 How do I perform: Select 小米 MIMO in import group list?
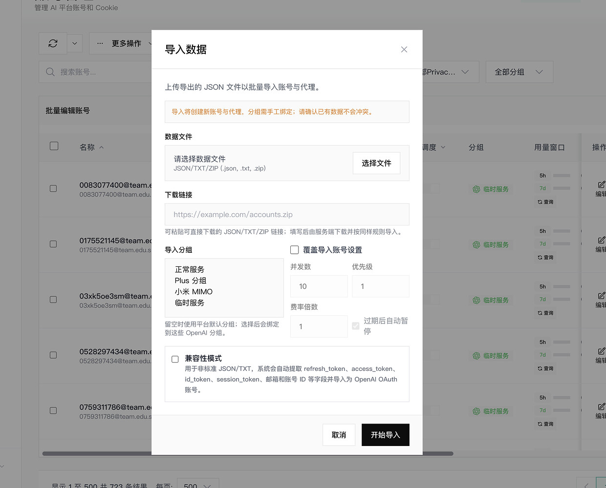pyautogui.click(x=194, y=292)
